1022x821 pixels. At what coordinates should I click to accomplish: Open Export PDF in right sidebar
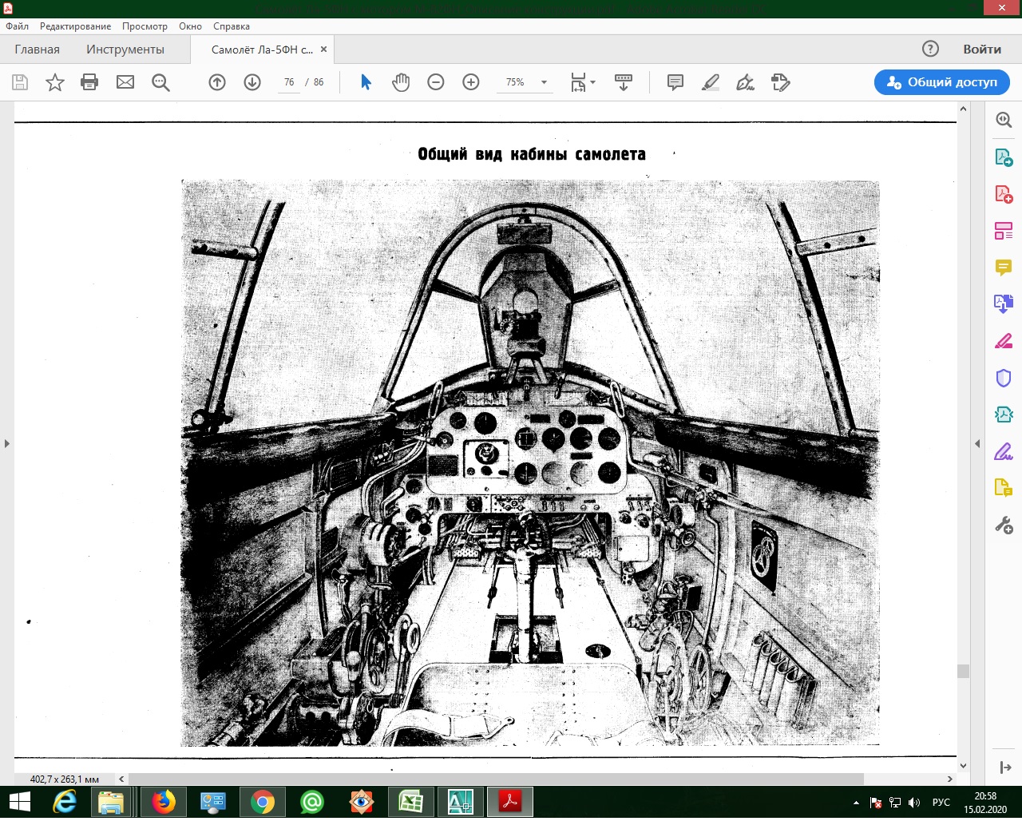click(x=1004, y=157)
